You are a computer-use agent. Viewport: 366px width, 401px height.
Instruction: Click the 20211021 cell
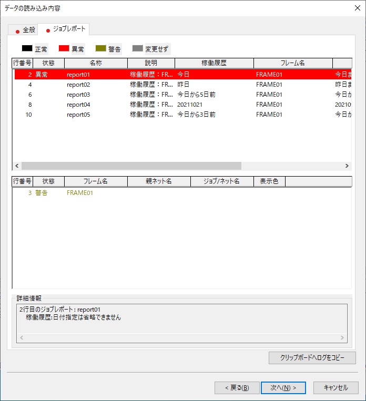[190, 105]
